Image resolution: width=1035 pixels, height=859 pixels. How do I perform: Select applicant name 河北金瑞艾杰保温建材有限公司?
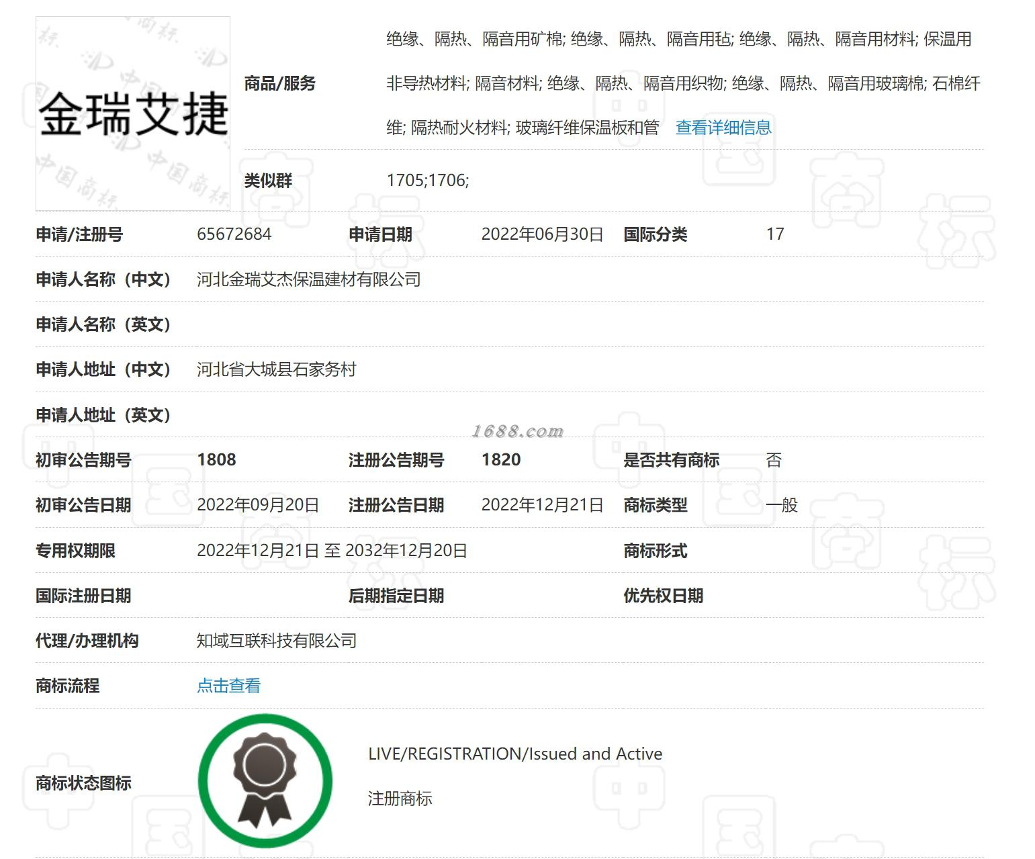click(x=309, y=279)
